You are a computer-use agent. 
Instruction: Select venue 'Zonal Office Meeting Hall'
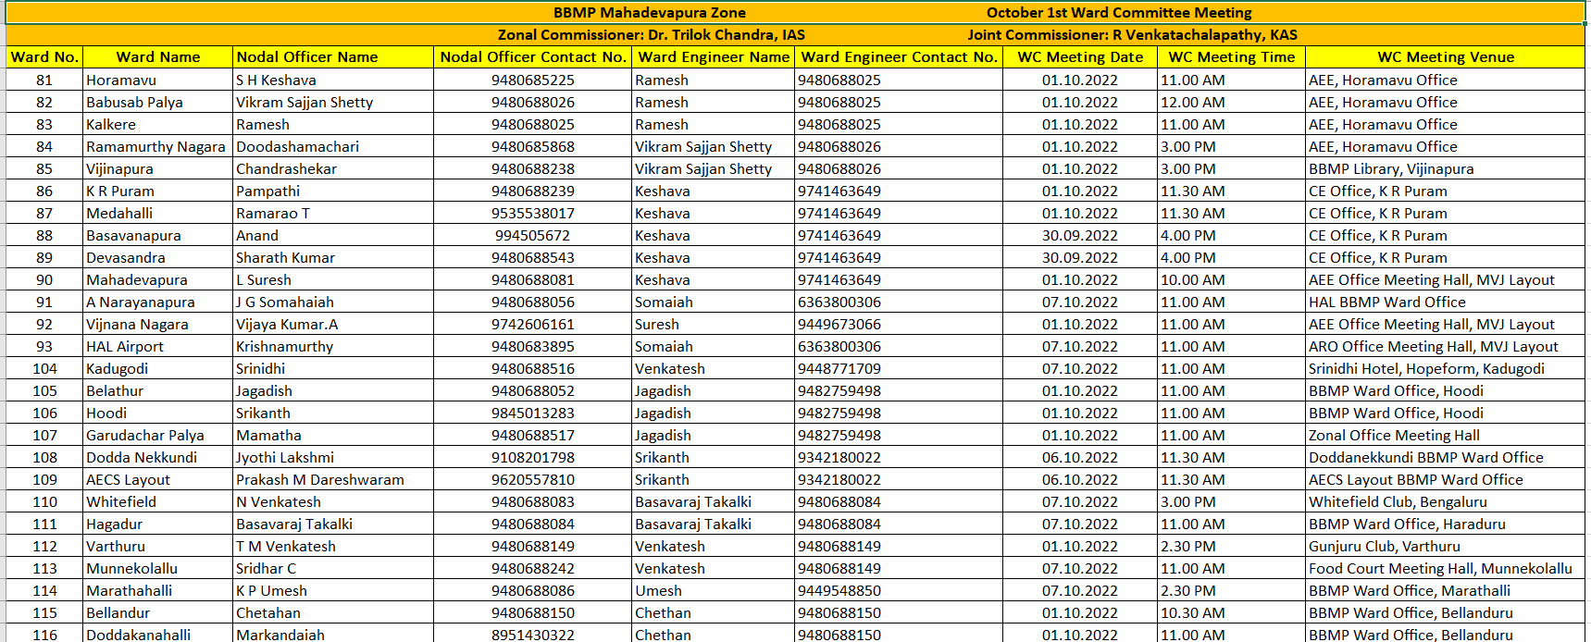[1446, 436]
